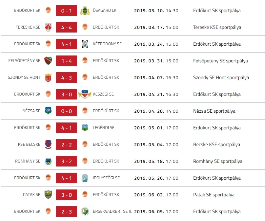Click the Nézsa SE blue crest

pyautogui.click(x=48, y=111)
